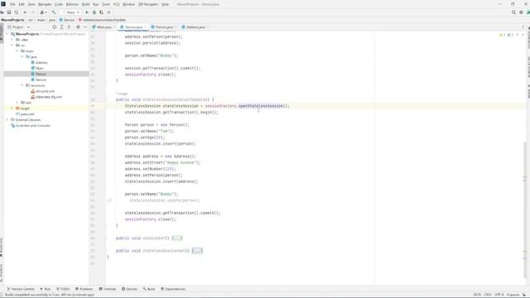Viewport: 530px width, 298px height.
Task: Open the Project view selector dropdown
Action: 18,26
